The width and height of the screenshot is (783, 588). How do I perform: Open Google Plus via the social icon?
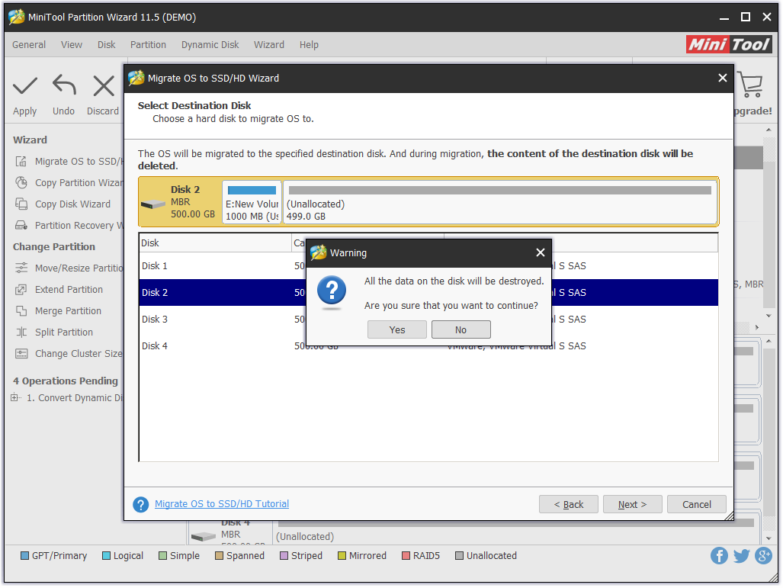(763, 555)
